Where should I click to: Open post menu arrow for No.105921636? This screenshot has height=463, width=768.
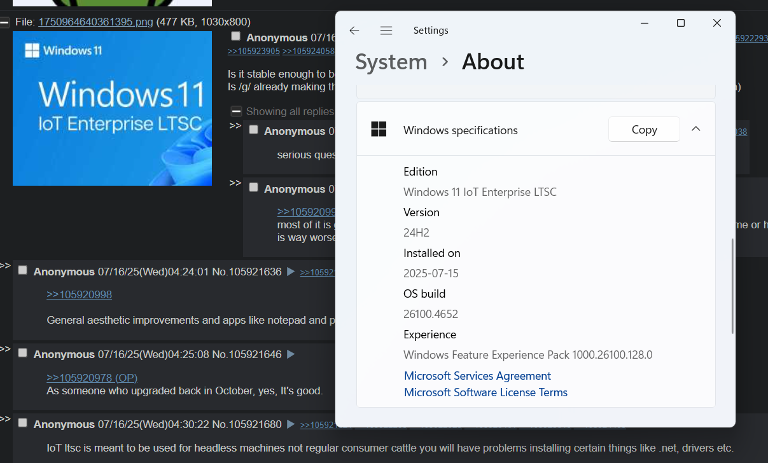[x=291, y=272]
